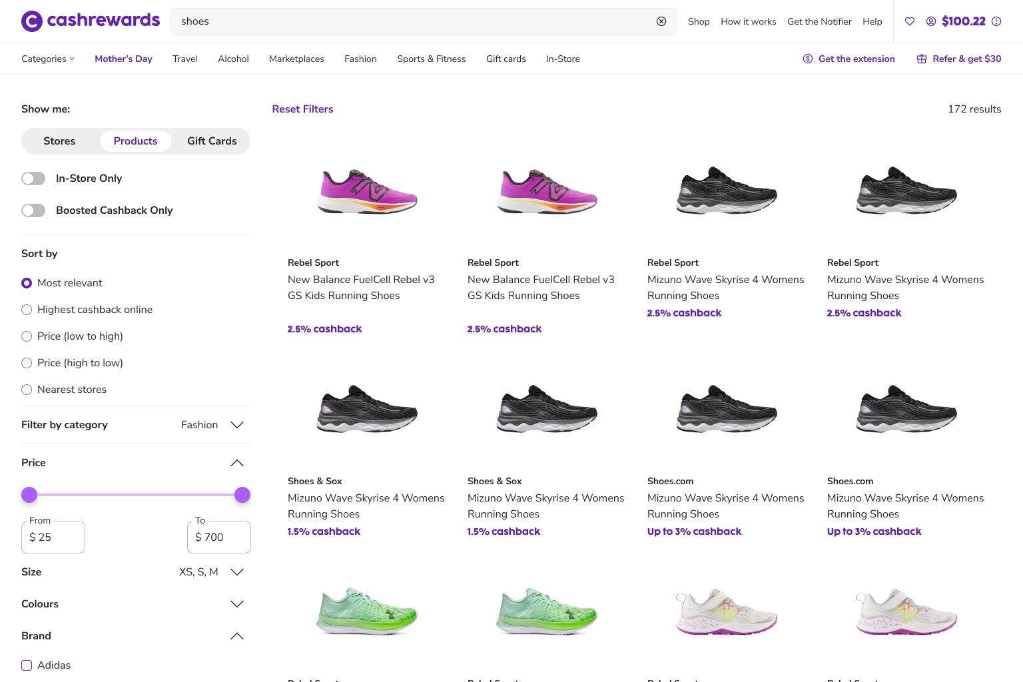Collapse the Brand filter section
The image size is (1023, 682).
[237, 636]
